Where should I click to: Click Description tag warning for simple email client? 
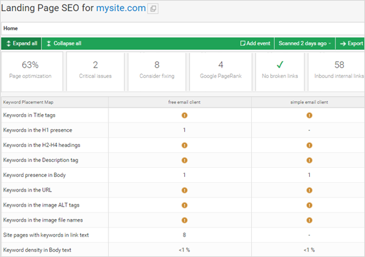click(309, 160)
